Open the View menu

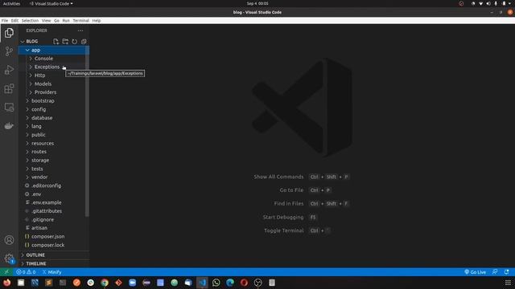[x=47, y=21]
